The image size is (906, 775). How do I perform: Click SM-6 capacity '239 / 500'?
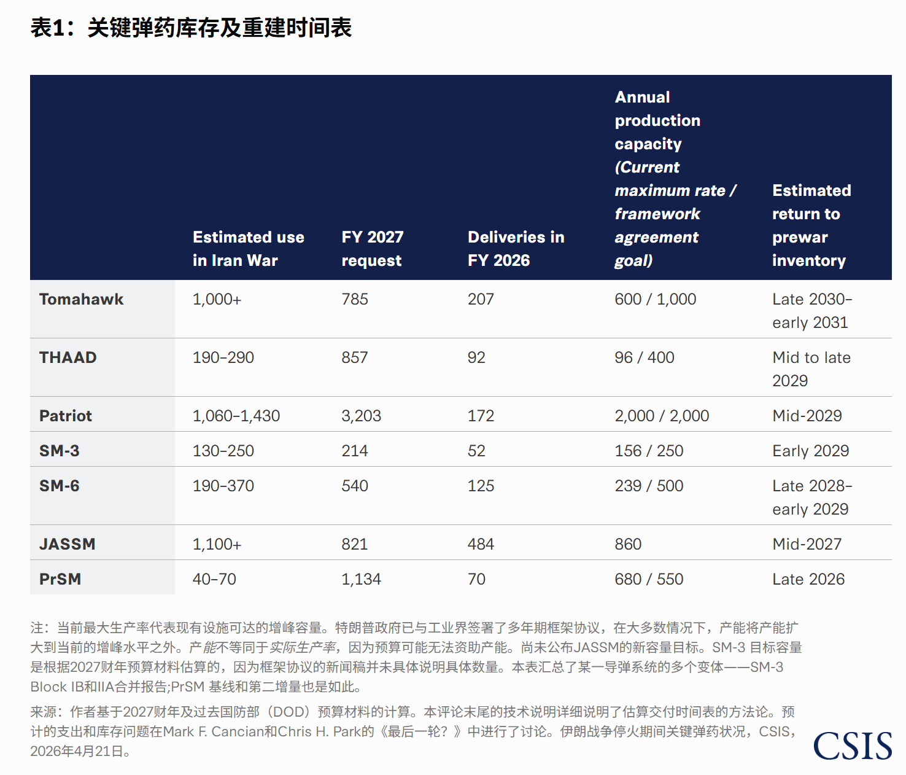[x=649, y=486]
